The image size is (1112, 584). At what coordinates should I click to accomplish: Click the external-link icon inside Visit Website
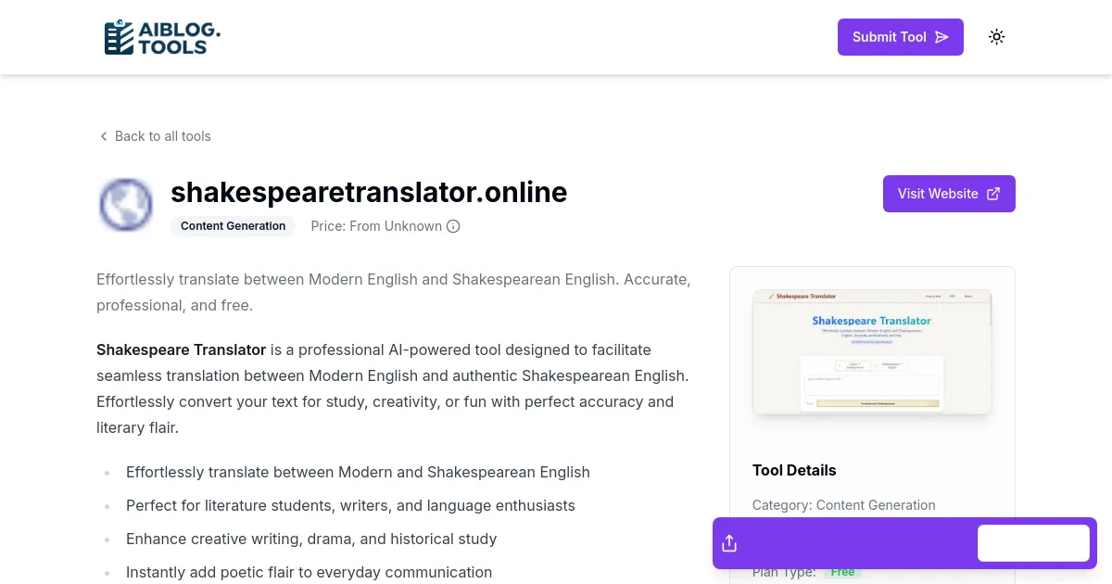click(x=993, y=193)
